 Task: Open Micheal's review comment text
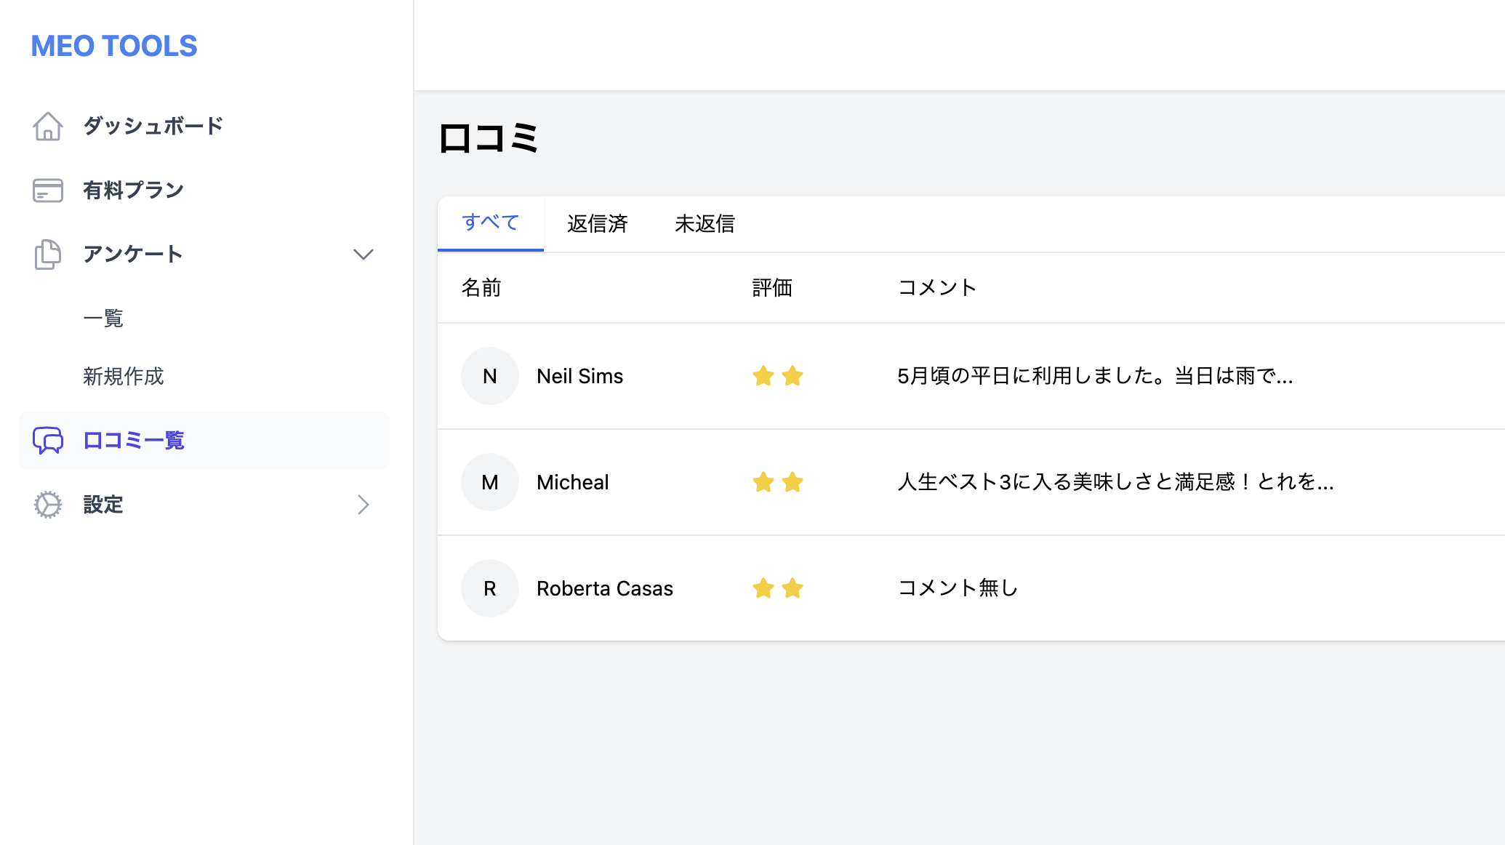[x=1115, y=482]
